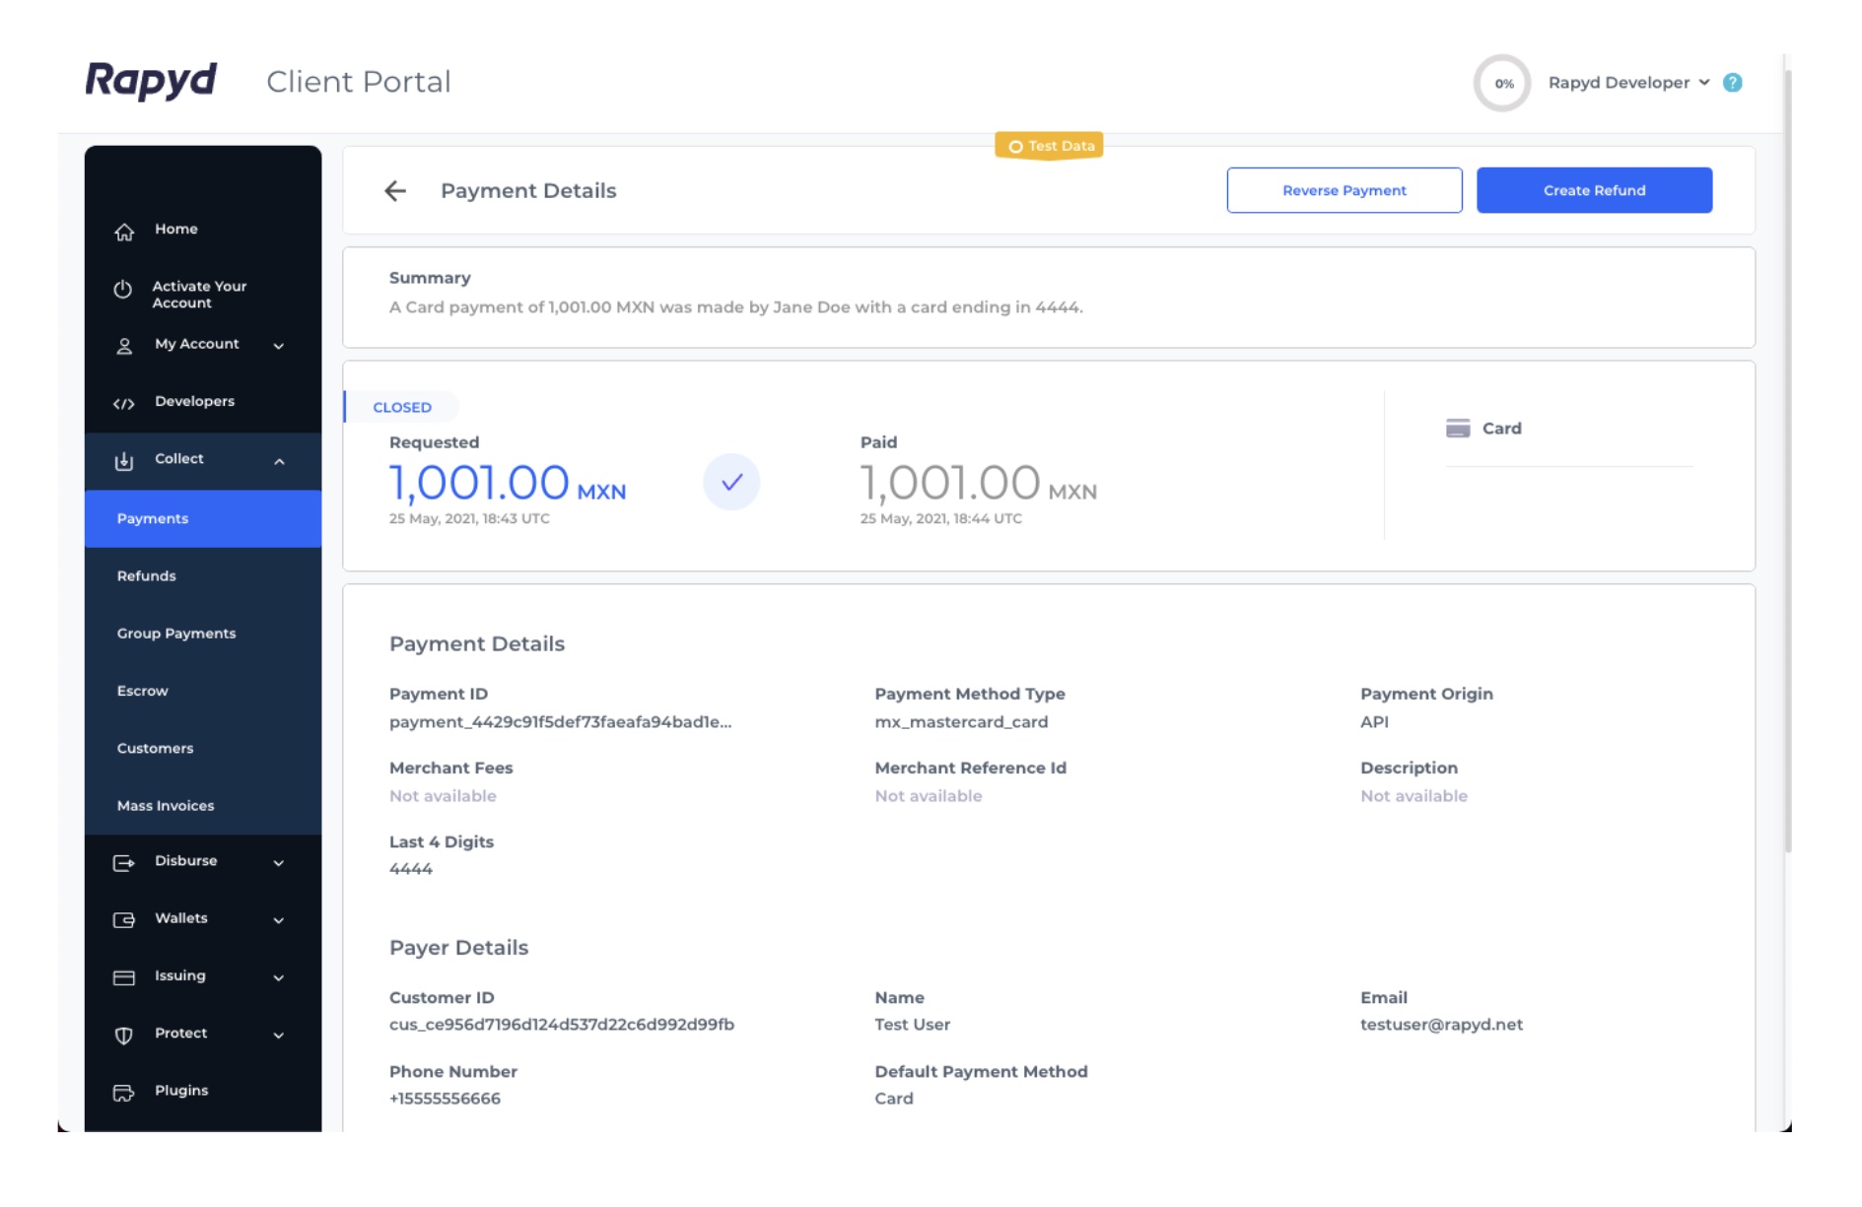Viewport: 1862px width, 1207px height.
Task: Open the Rapyd Developer account dropdown
Action: click(x=1627, y=83)
